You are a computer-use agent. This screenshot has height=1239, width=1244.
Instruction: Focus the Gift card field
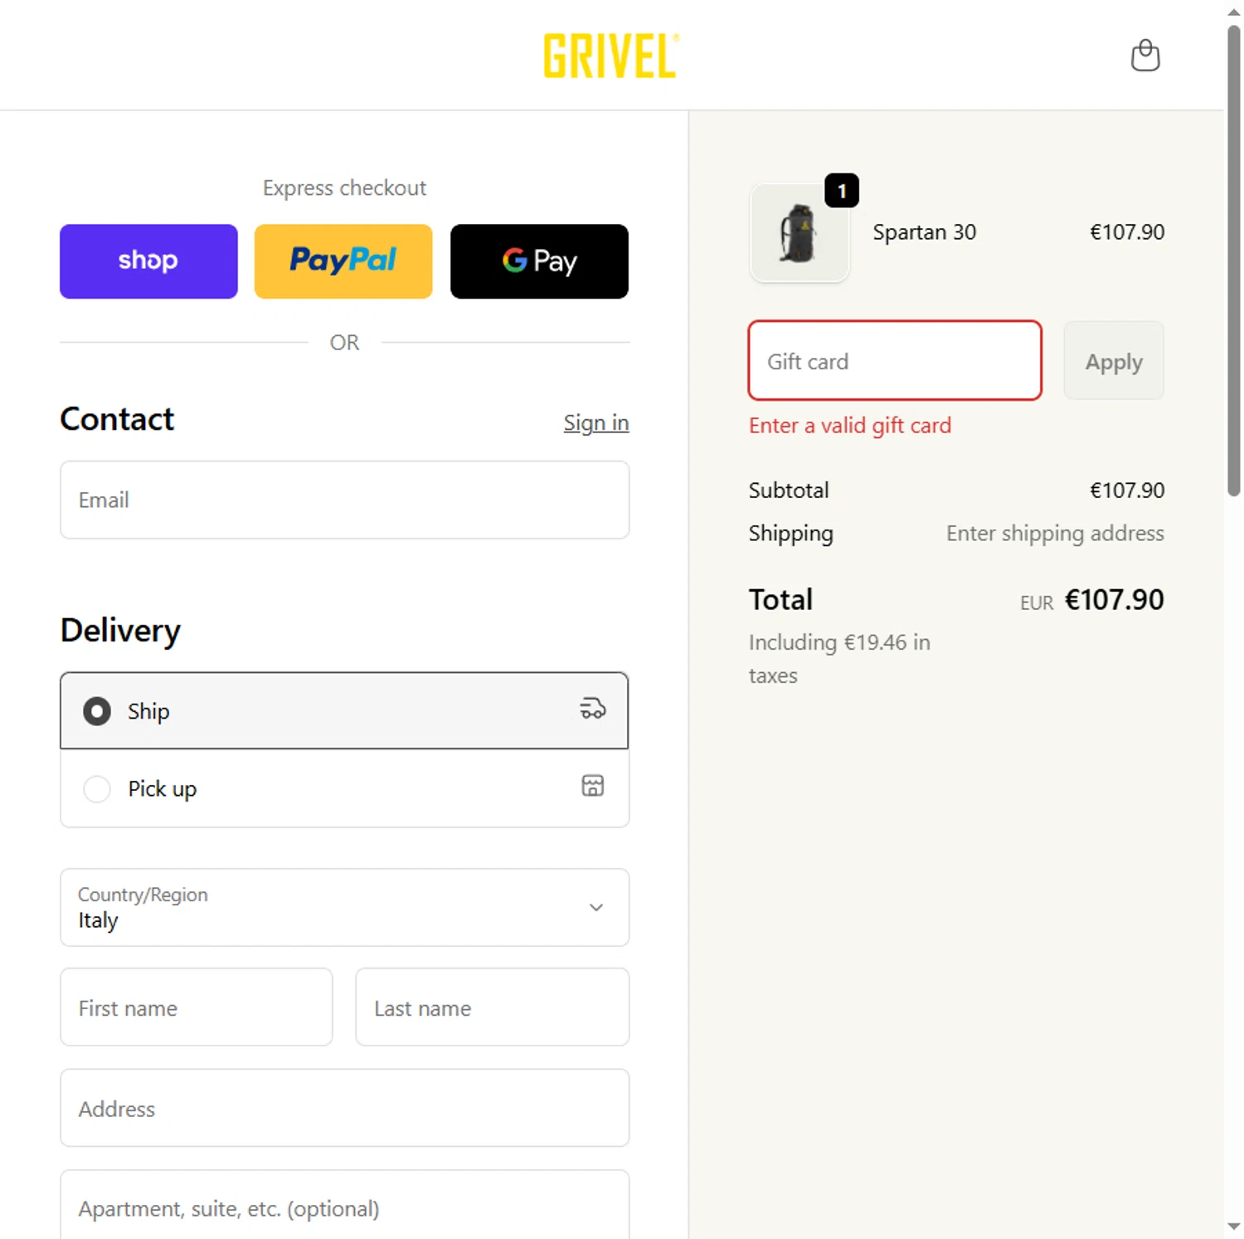click(895, 361)
